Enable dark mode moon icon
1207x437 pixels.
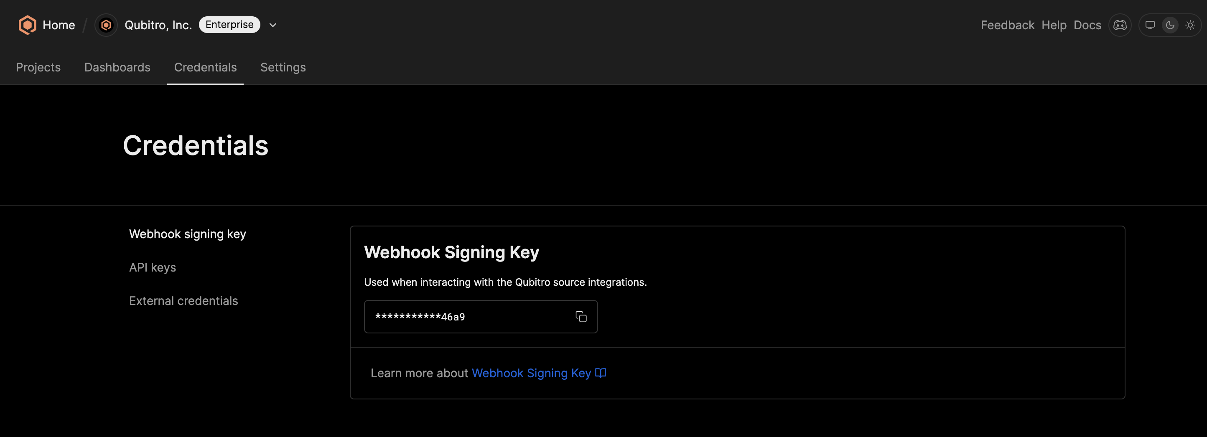pos(1170,25)
